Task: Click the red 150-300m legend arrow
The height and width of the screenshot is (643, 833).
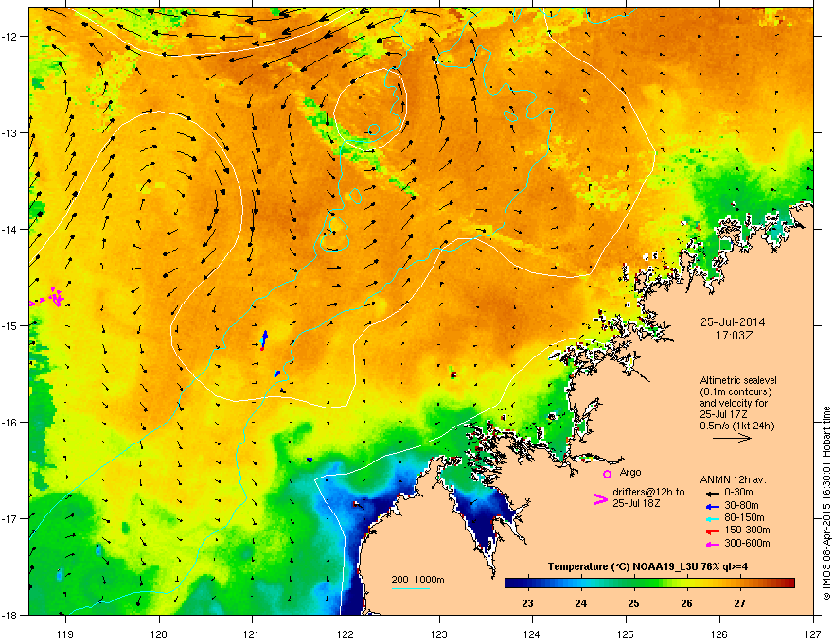Action: coord(712,531)
